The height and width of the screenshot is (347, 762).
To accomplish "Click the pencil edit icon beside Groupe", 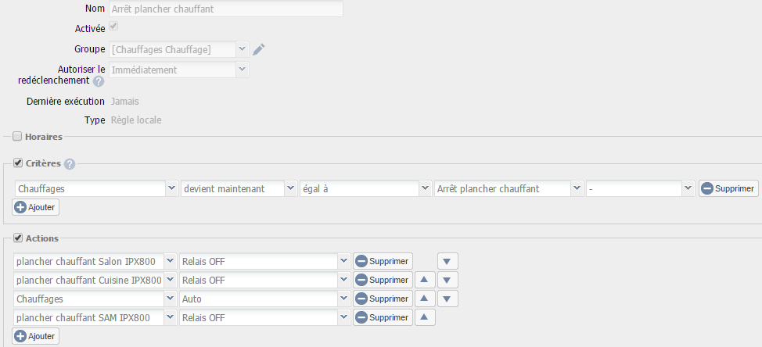I will [x=259, y=49].
